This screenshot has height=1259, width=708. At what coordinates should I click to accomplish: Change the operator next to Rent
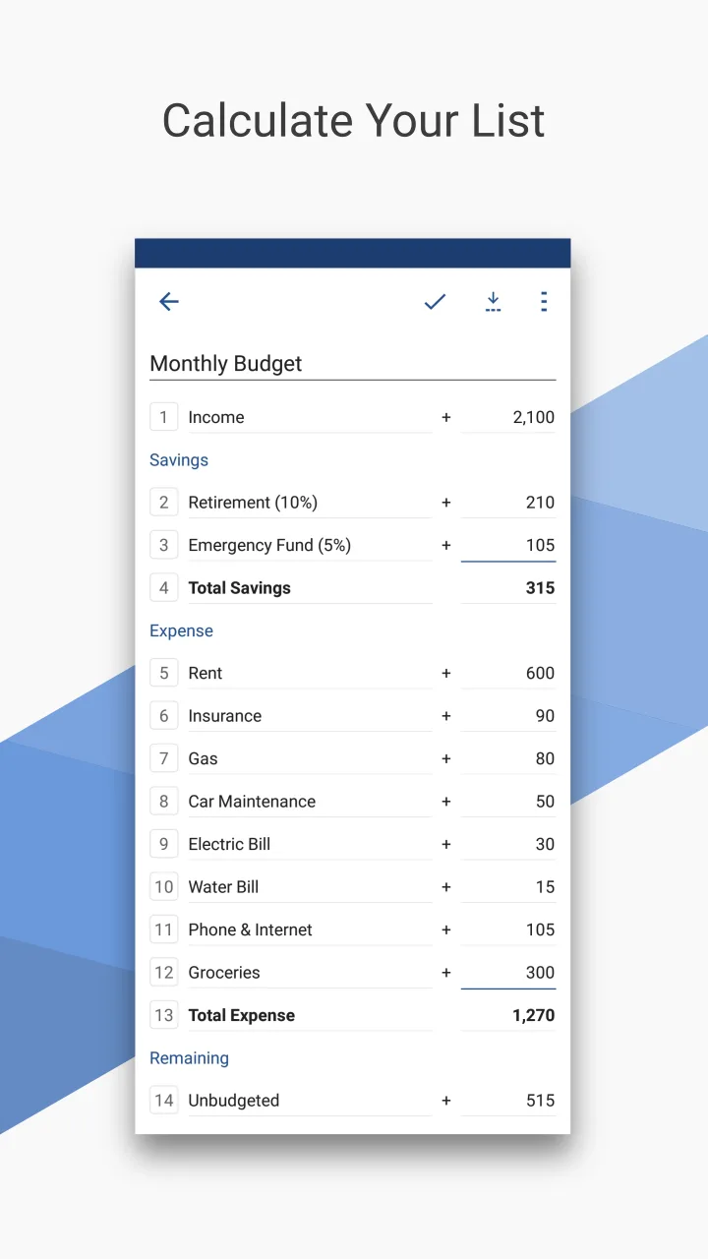pyautogui.click(x=446, y=674)
